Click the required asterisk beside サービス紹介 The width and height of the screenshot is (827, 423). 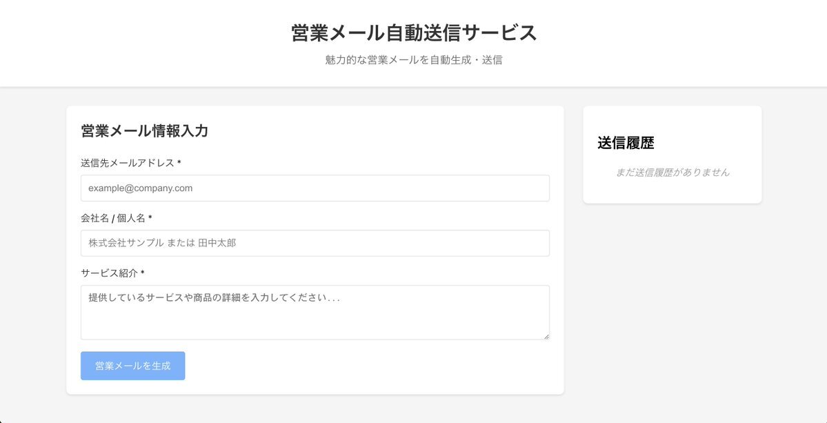point(143,273)
